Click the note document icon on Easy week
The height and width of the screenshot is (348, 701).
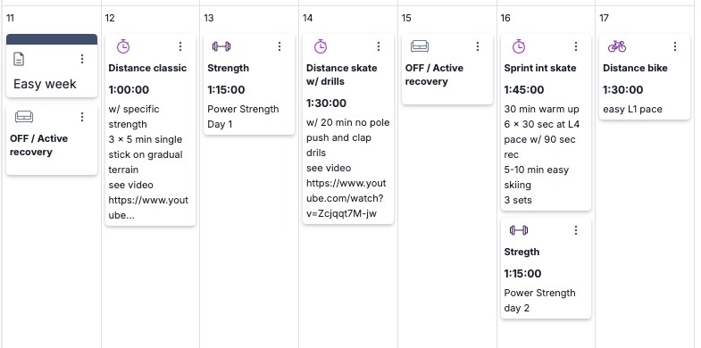(x=19, y=59)
